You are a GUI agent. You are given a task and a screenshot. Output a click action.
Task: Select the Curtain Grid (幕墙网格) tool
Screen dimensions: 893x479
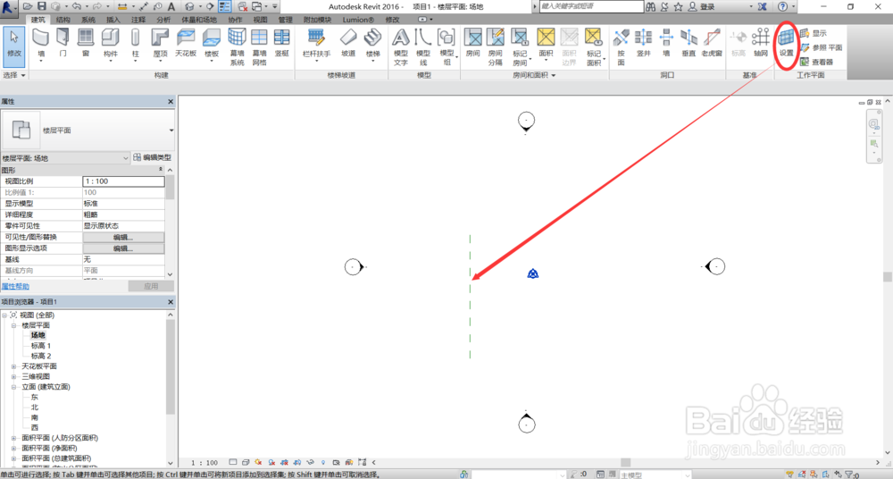click(259, 46)
